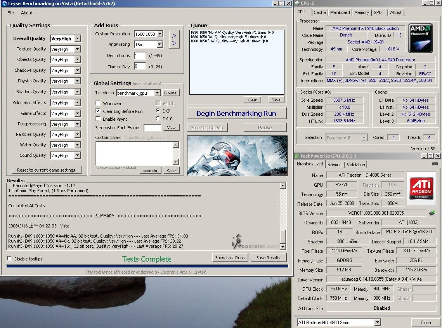Click the Crysis Benchmarking title bar icon

pyautogui.click(x=4, y=3)
